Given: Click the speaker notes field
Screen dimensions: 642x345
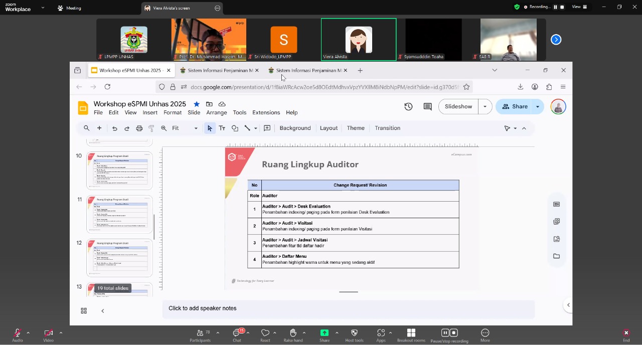Looking at the screenshot, I should (x=348, y=308).
